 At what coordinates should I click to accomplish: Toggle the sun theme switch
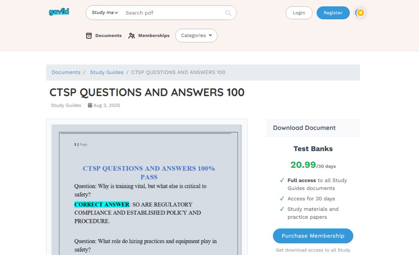coord(360,13)
